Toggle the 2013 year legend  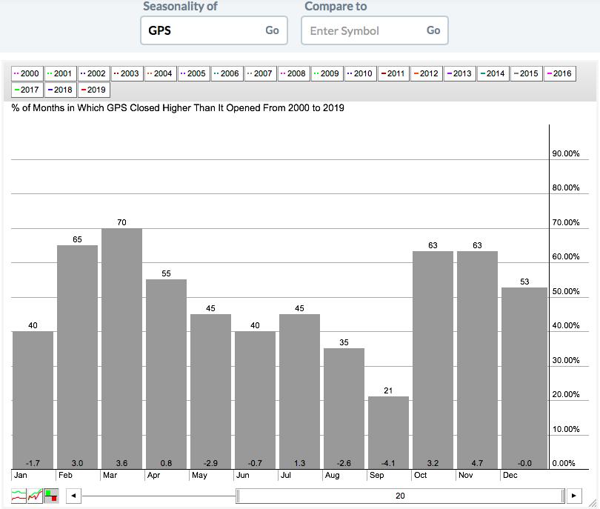coord(459,73)
